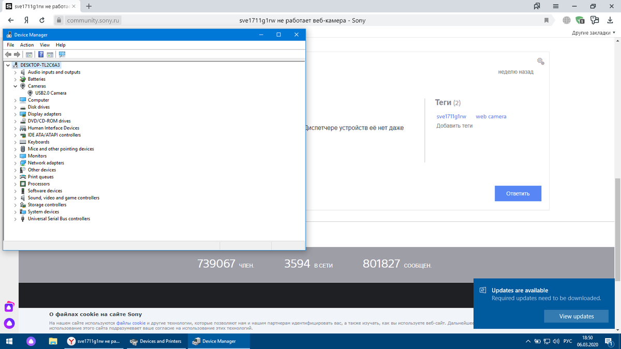The image size is (621, 349).
Task: Expand the Network adapters category
Action: [x=16, y=163]
